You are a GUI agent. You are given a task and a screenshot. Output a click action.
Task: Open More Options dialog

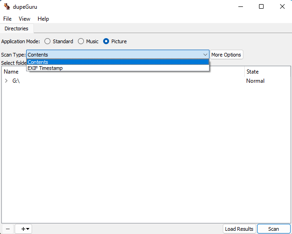pos(226,55)
